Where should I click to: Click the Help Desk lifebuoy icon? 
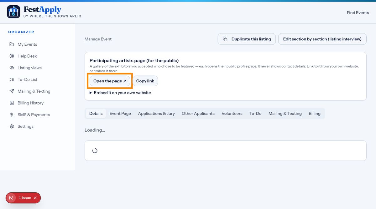[x=12, y=56]
